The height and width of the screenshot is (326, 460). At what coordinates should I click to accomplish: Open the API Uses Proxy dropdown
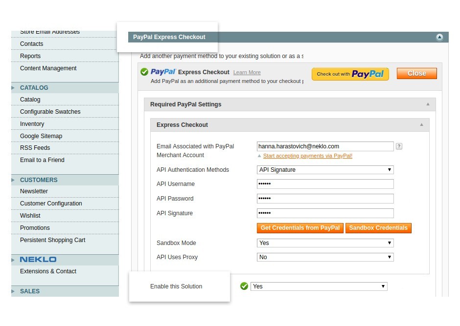coord(325,257)
